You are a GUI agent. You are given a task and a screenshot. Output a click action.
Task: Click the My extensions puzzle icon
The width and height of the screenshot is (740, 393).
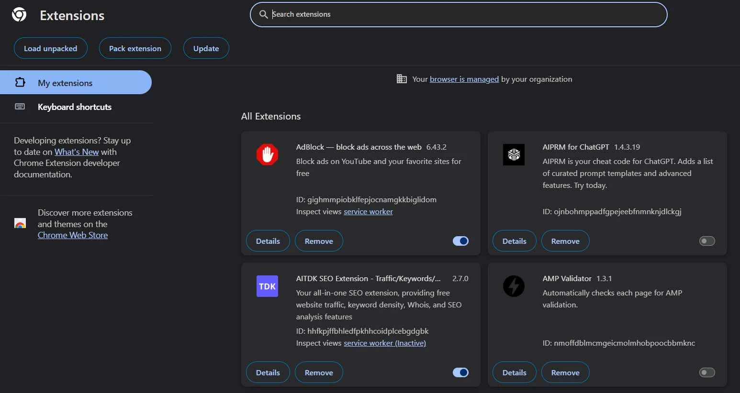pyautogui.click(x=20, y=82)
